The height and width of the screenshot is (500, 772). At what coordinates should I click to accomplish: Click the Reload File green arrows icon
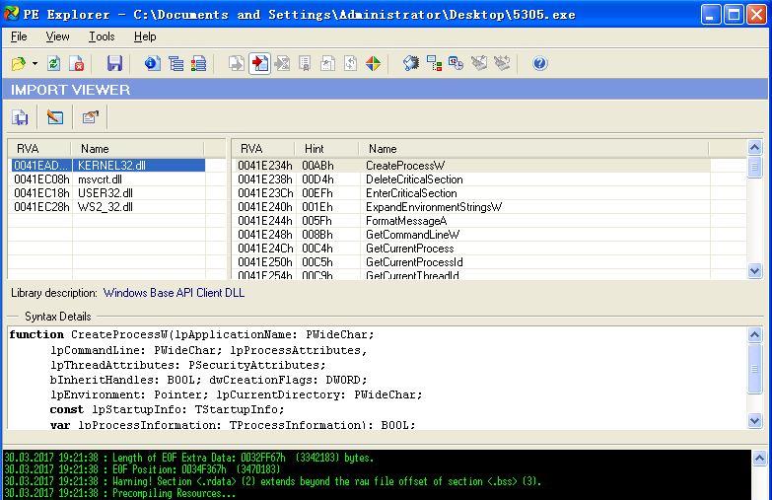(53, 63)
